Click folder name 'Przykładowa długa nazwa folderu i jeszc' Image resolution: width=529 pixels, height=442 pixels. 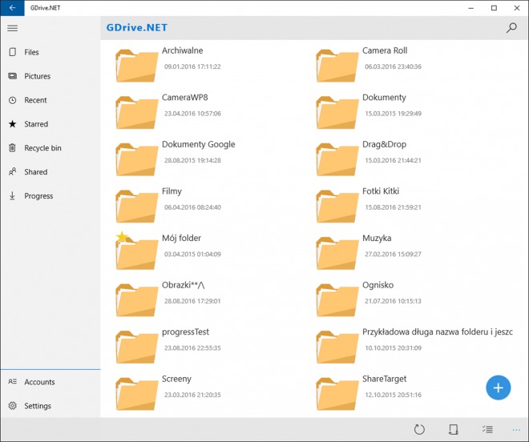[438, 332]
